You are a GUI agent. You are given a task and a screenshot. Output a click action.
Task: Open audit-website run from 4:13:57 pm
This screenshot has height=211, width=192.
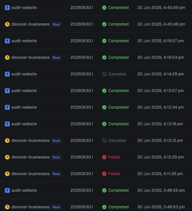click(x=24, y=91)
